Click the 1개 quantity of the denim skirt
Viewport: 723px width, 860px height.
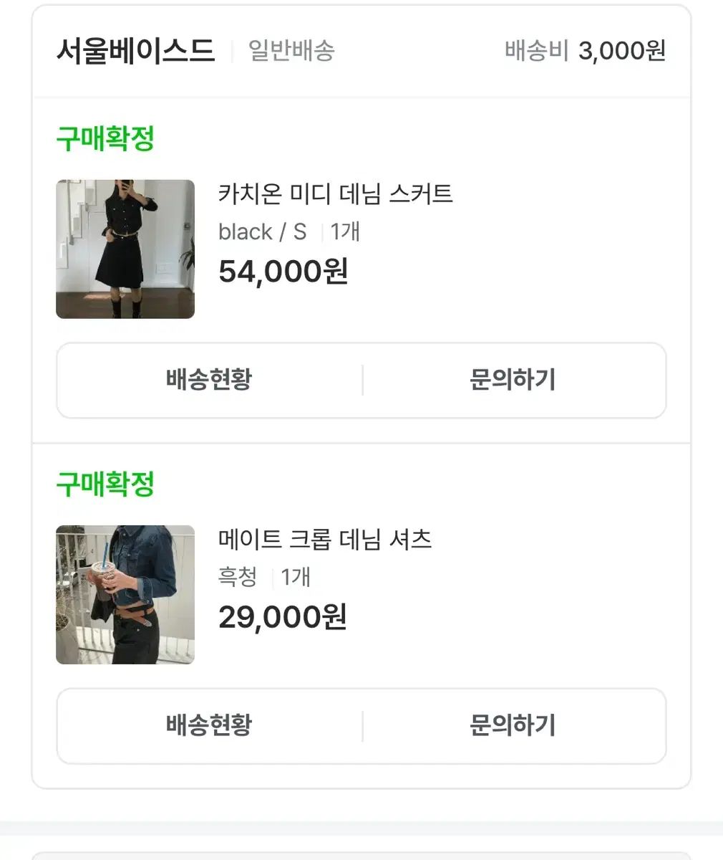pyautogui.click(x=345, y=232)
